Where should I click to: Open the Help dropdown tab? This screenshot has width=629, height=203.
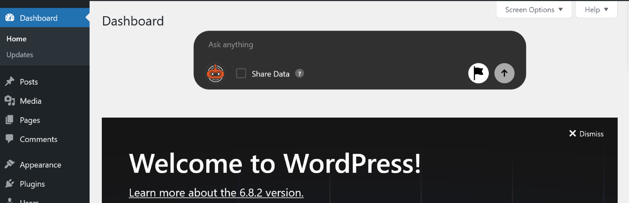(596, 10)
